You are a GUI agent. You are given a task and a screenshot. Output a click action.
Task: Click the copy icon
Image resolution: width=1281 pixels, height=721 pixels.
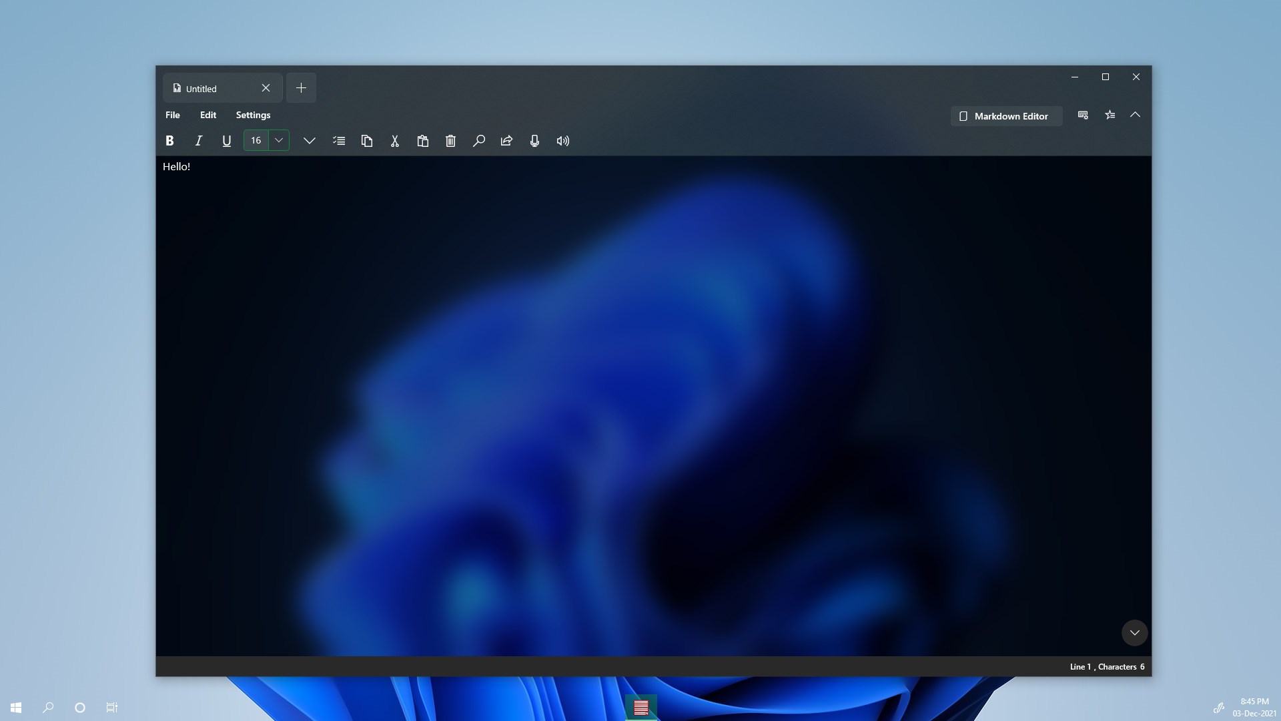pos(367,141)
